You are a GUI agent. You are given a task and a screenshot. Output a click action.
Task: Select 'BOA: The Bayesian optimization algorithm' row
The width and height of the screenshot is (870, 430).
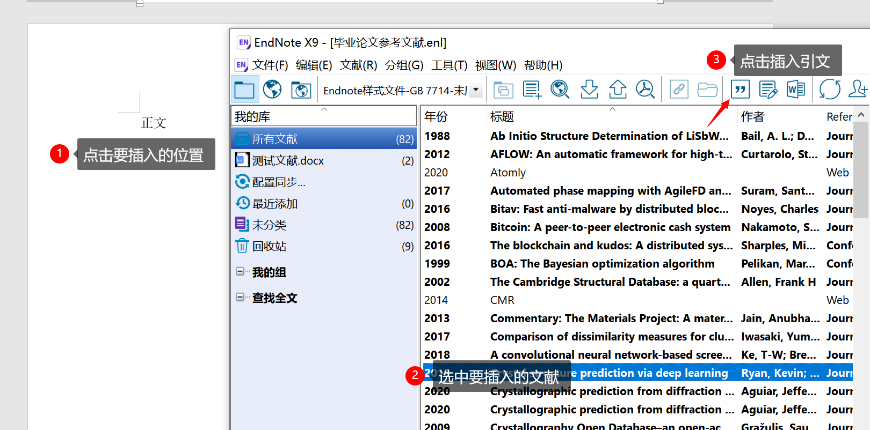pos(637,264)
